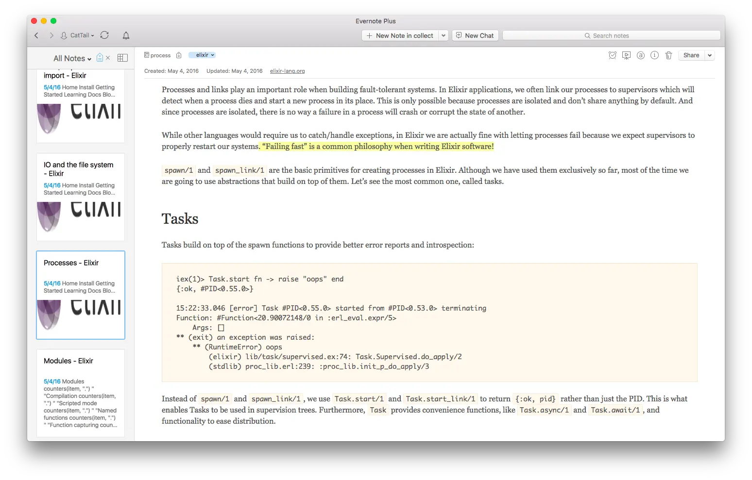Viewport: 752px width, 480px height.
Task: Go forward with the right arrow
Action: tap(51, 35)
